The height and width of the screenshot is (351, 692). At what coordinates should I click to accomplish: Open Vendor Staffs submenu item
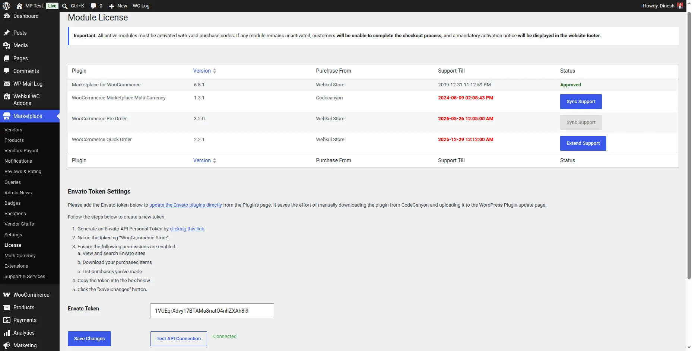[19, 224]
